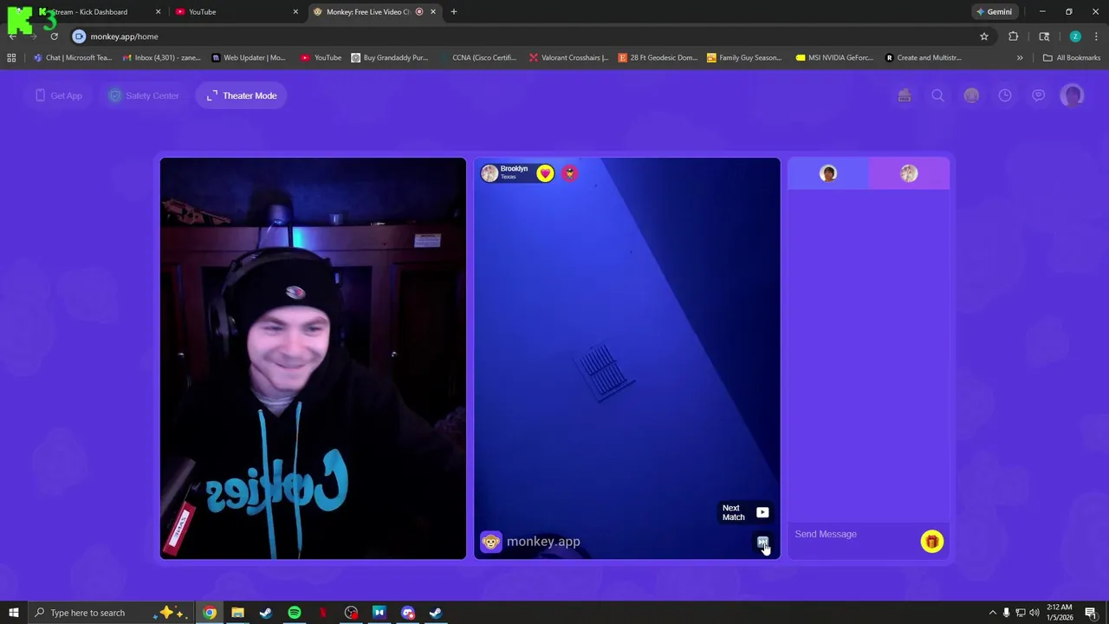Click your own webcam video feed

click(x=313, y=358)
